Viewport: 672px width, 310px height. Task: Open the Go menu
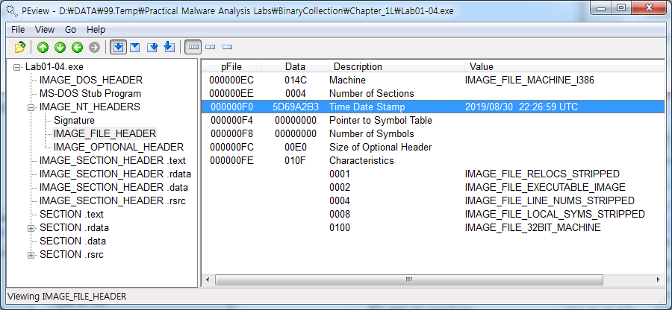[x=71, y=30]
